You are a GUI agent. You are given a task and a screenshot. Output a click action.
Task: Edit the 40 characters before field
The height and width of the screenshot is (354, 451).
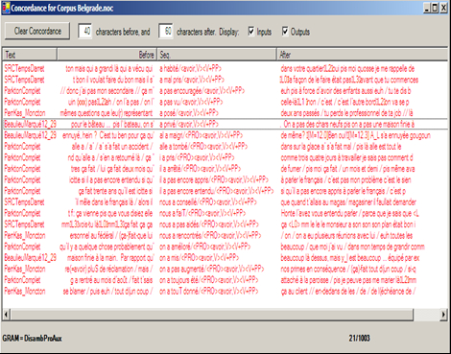click(84, 32)
